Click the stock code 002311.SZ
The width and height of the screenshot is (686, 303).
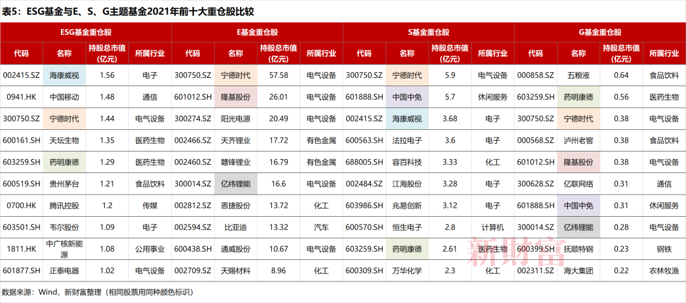(535, 271)
